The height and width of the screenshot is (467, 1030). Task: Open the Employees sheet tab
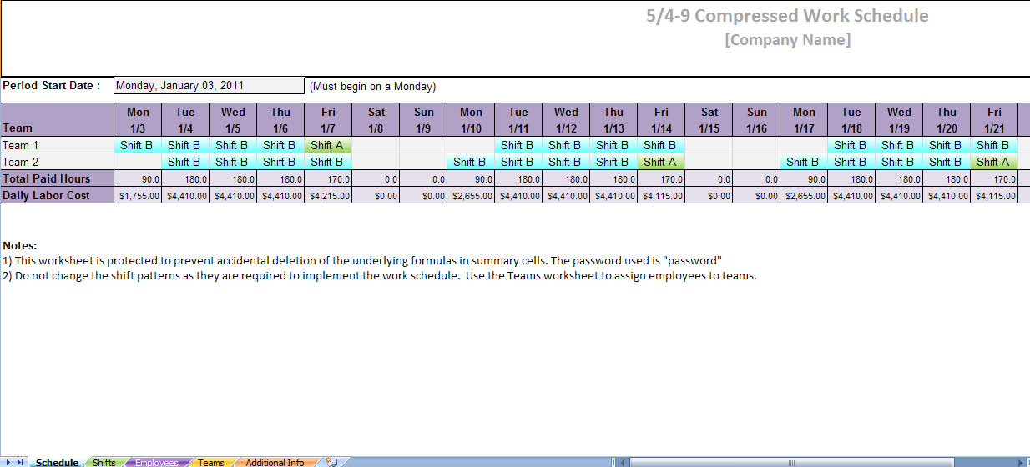[157, 462]
